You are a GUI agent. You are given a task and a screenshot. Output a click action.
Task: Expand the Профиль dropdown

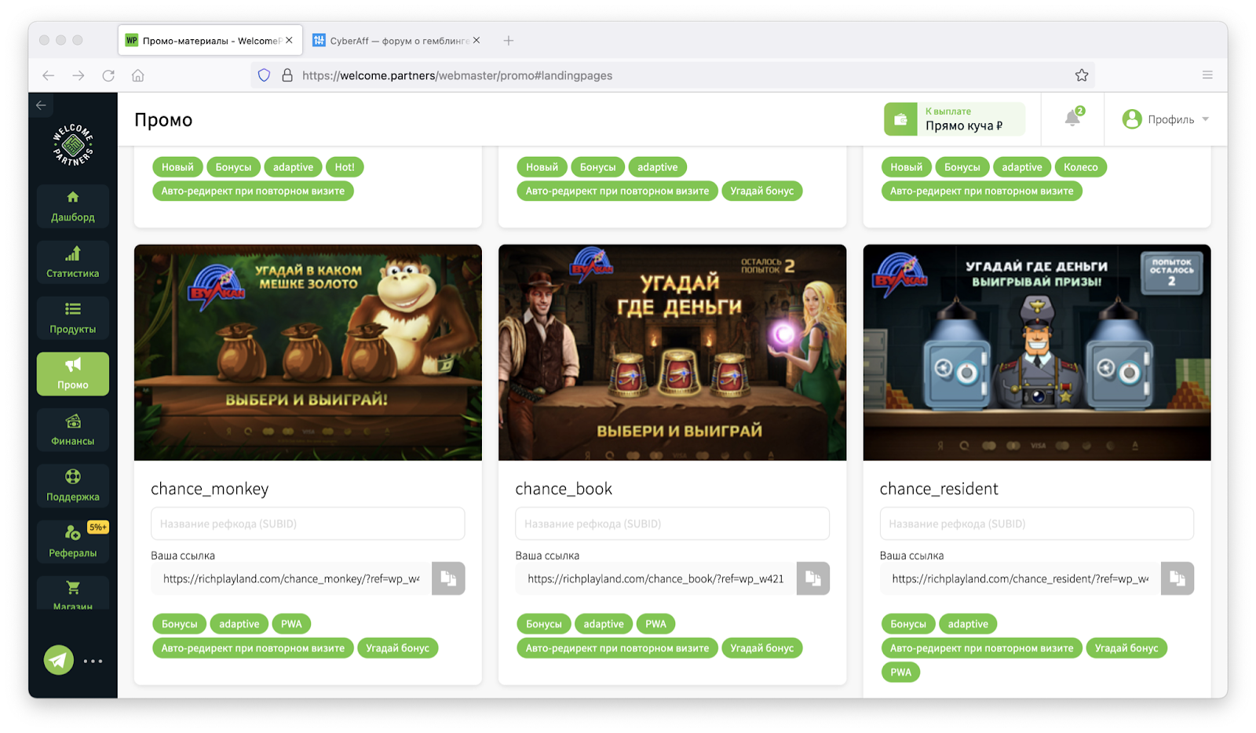click(x=1166, y=119)
